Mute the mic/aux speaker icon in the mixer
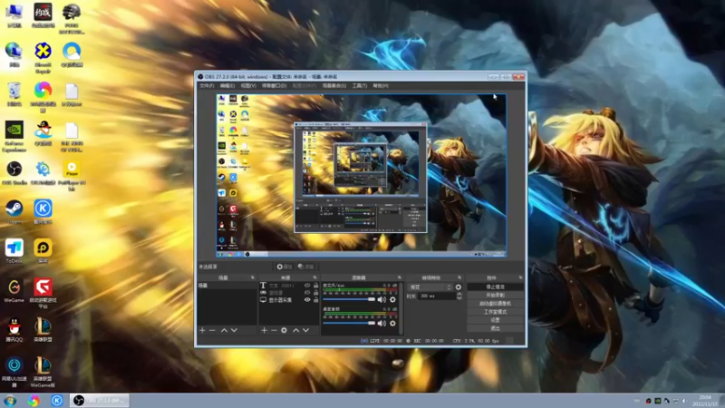 tap(382, 300)
